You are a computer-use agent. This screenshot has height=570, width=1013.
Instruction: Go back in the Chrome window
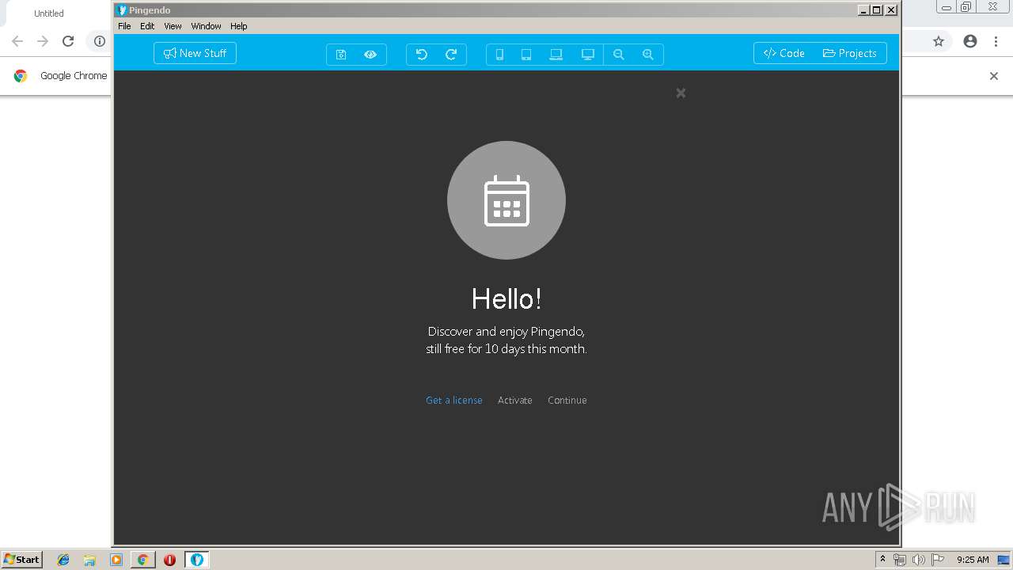point(17,41)
